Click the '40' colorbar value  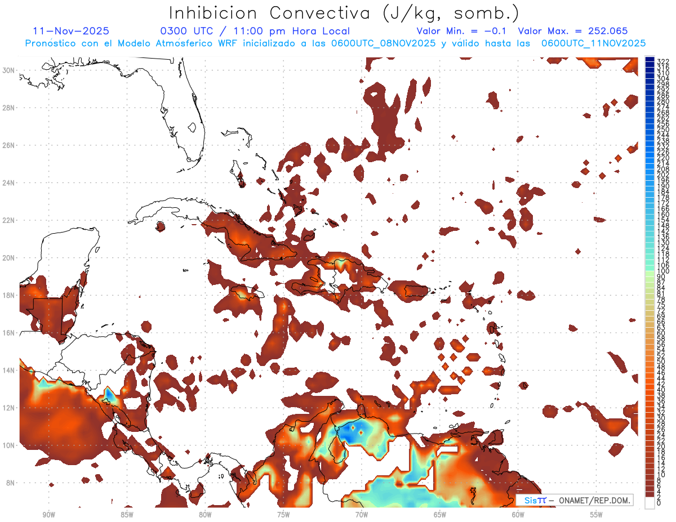tap(661, 390)
